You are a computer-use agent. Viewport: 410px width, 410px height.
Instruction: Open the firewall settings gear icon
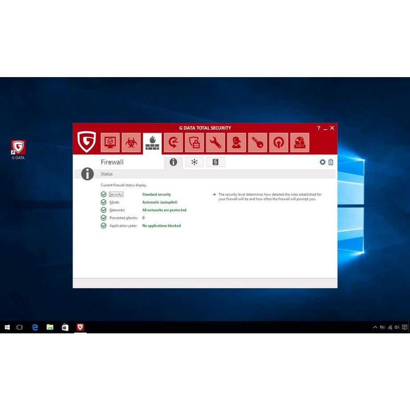click(323, 162)
